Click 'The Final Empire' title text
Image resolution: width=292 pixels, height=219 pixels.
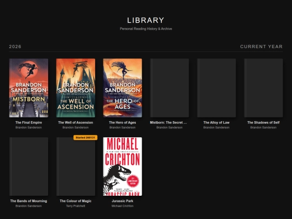pyautogui.click(x=29, y=123)
